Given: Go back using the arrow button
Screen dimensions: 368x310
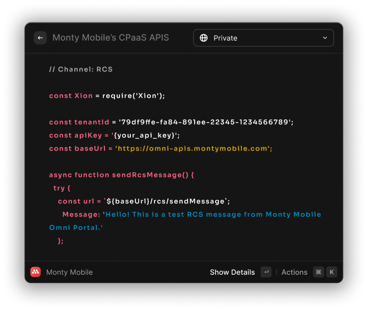Looking at the screenshot, I should coord(40,38).
